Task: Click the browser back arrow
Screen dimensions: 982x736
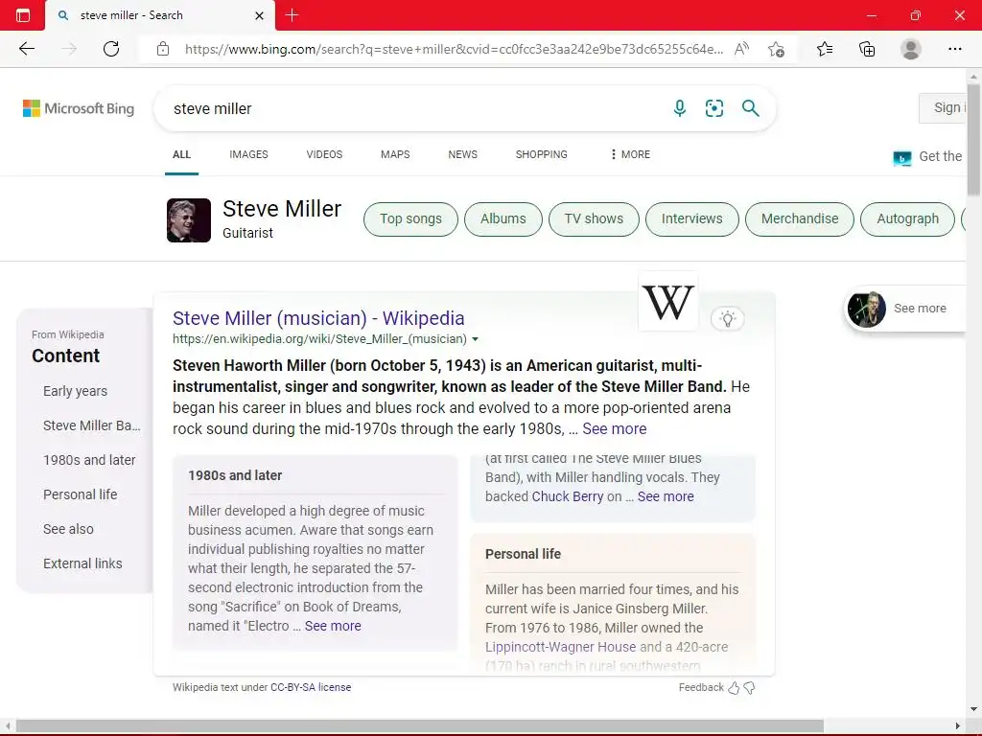Action: (26, 49)
